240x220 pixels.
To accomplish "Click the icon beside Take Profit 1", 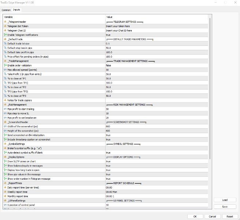I will pyautogui.click(x=5, y=74).
